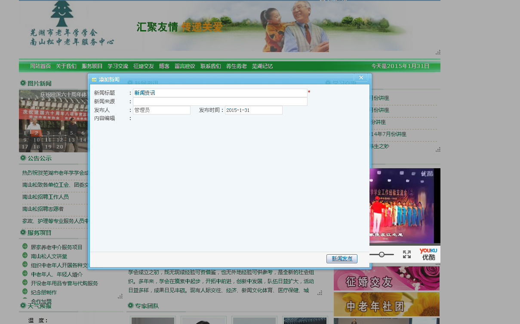520x324 pixels.
Task: Click the resize grip beside 养生之妙 list
Action: click(x=438, y=149)
